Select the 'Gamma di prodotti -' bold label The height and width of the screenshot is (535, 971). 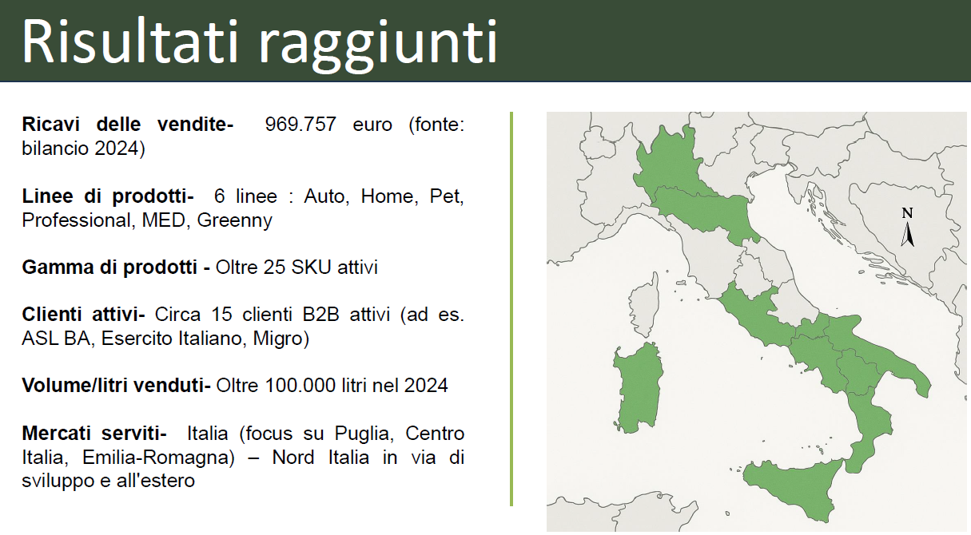(x=116, y=267)
